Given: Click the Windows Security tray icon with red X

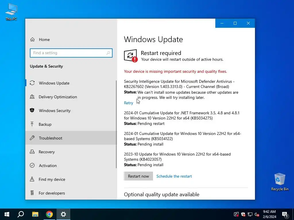Looking at the screenshot, I should (x=243, y=214).
